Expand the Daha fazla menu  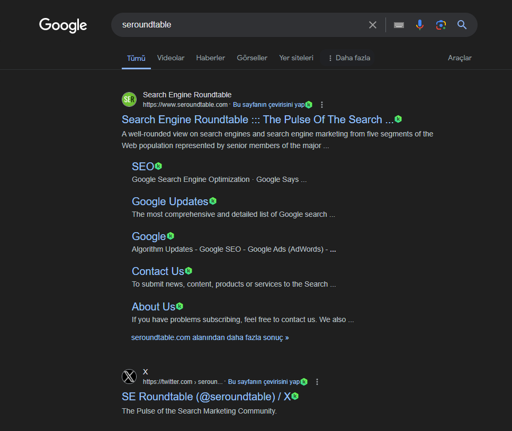349,58
